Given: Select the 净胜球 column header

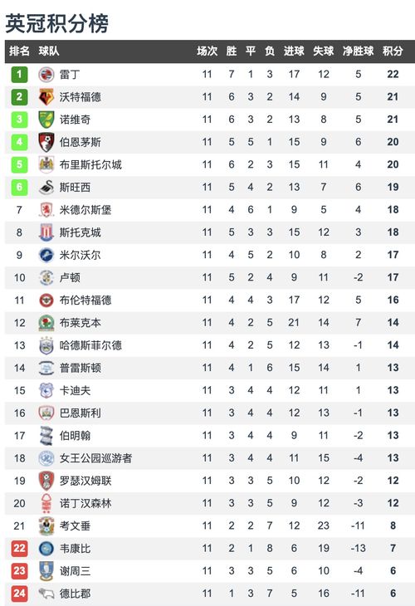Looking at the screenshot, I should pyautogui.click(x=358, y=51).
